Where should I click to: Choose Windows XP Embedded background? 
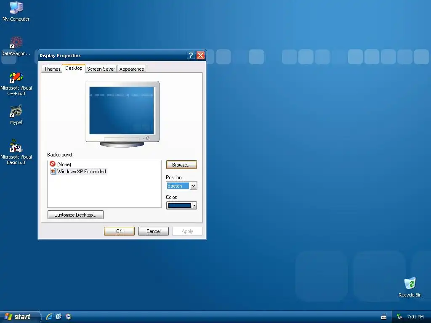click(78, 172)
